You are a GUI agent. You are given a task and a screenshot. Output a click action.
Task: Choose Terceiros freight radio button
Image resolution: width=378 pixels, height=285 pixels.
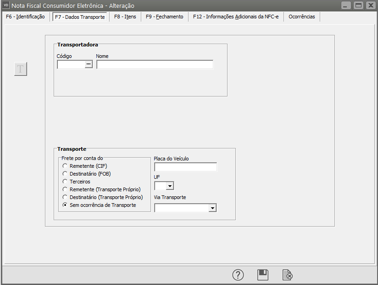pyautogui.click(x=65, y=182)
